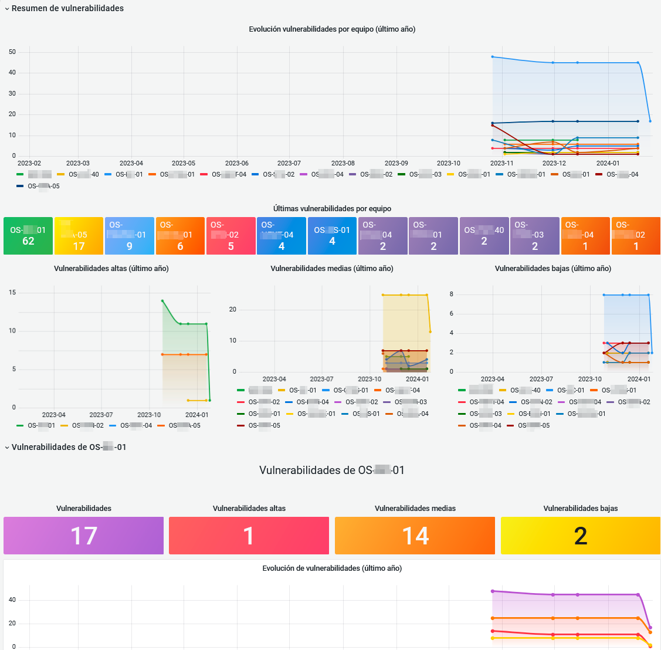Collapse the Vulnerabilidades de OS row chevron
Image resolution: width=661 pixels, height=650 pixels.
pos(7,448)
